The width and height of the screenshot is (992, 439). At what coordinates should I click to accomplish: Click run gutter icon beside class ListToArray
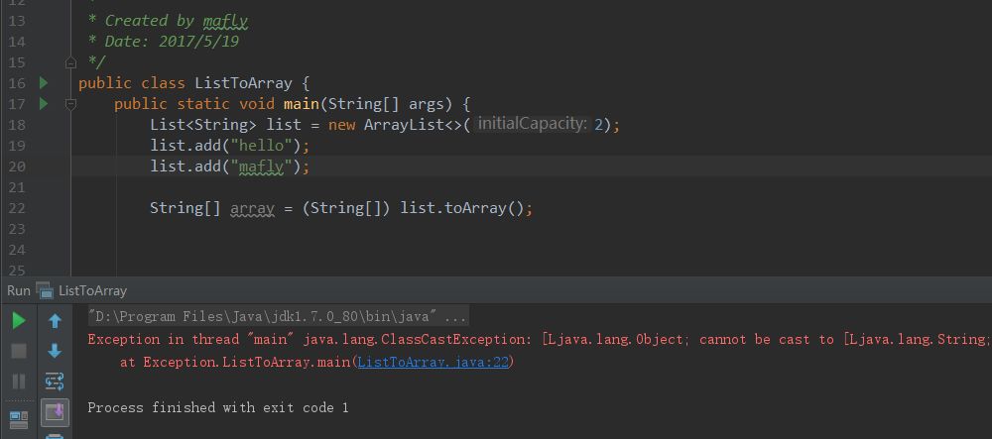(44, 83)
